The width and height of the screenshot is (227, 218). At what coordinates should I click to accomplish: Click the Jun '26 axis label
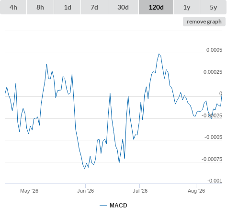tap(86, 191)
